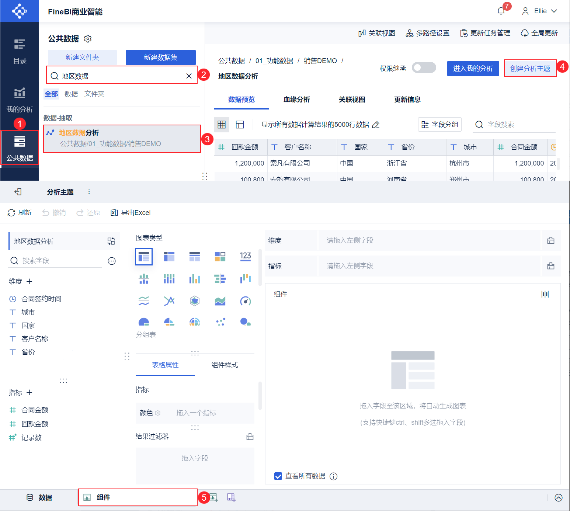Open 关联视图 in top toolbar

[377, 33]
